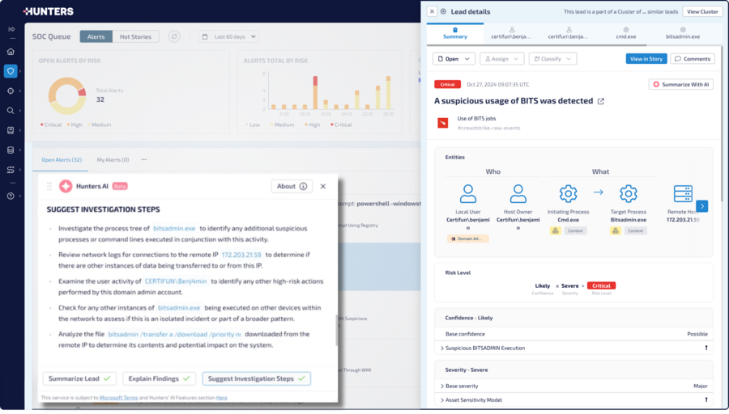Switch to the Hot Stories tab

tap(135, 36)
